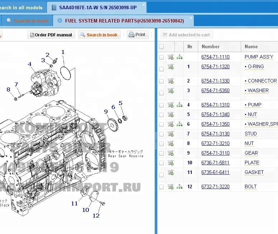Tick checkbox for item 3 WASHER row
Screen dimensions: 278x234
pyautogui.click(x=161, y=93)
